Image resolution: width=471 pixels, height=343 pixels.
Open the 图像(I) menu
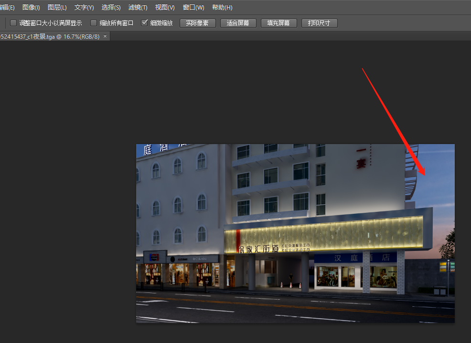click(31, 8)
